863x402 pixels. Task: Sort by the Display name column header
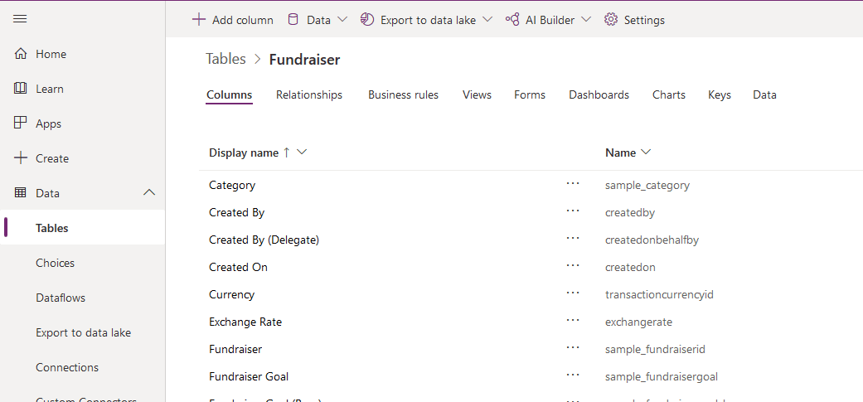(243, 153)
